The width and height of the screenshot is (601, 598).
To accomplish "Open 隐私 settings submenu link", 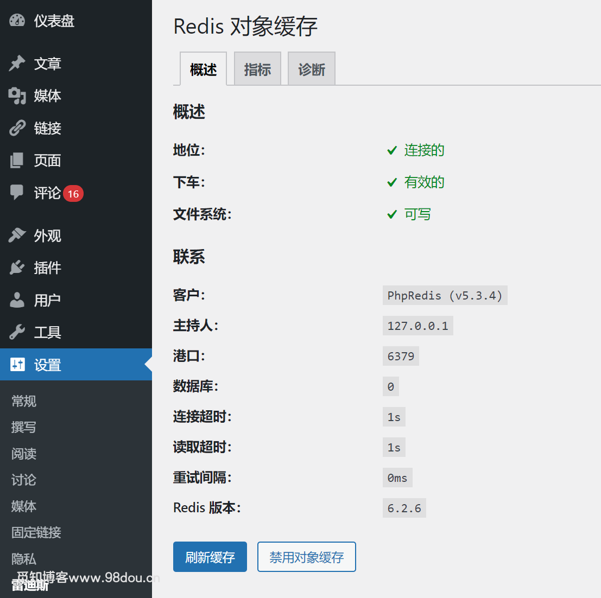I will pyautogui.click(x=24, y=558).
